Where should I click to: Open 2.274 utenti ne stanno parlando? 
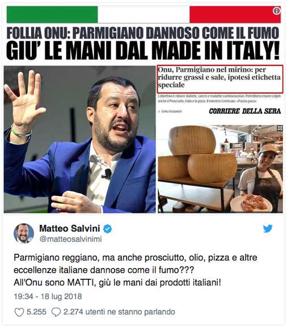point(119,312)
